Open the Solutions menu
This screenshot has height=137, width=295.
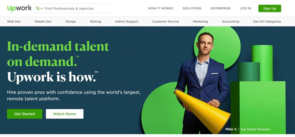[x=192, y=8]
